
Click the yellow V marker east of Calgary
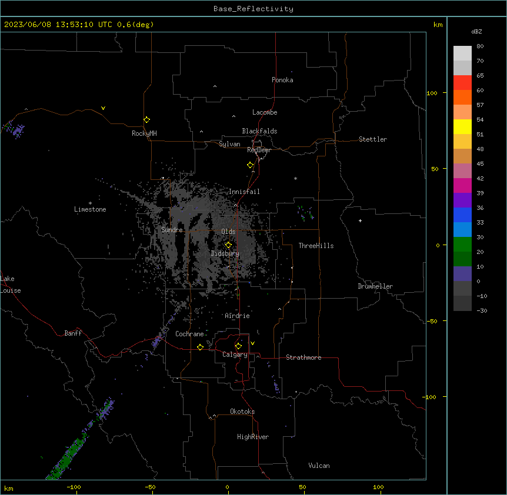point(252,343)
